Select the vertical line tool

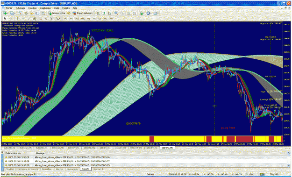pos(17,19)
